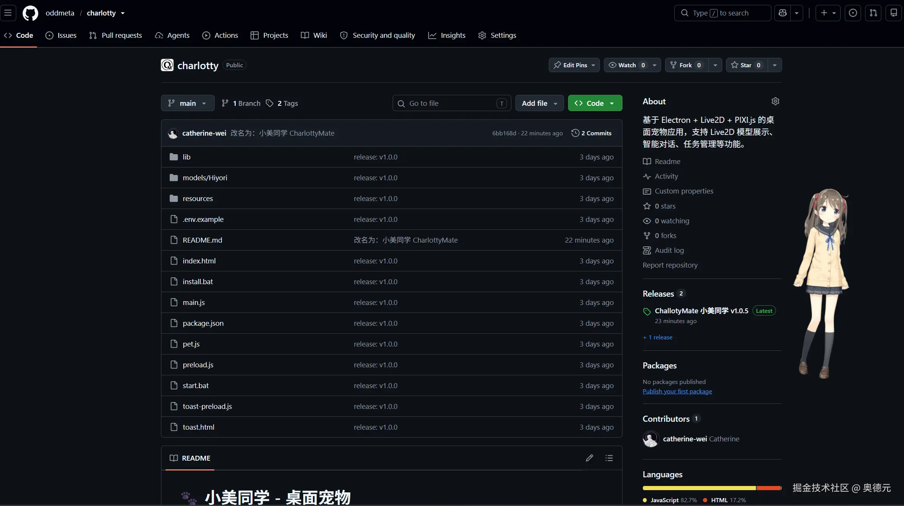Click the Readme book icon in About
The height and width of the screenshot is (506, 904).
pyautogui.click(x=647, y=161)
